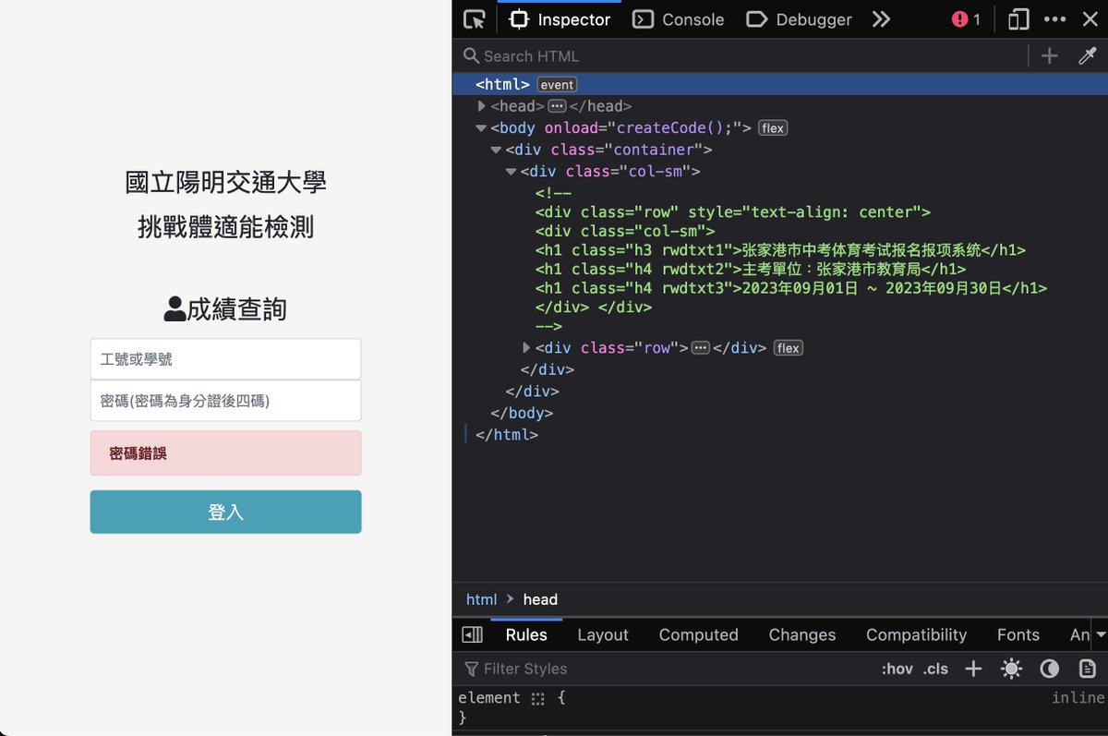Viewport: 1108px width, 736px height.
Task: Toggle light color scheme simulation
Action: [1012, 669]
